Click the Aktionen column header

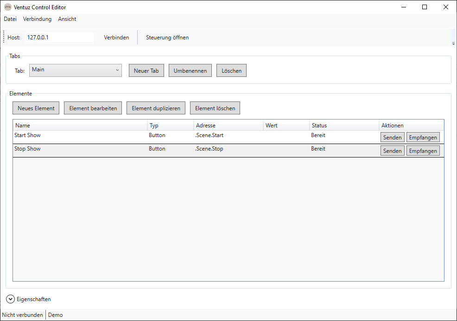click(x=412, y=125)
